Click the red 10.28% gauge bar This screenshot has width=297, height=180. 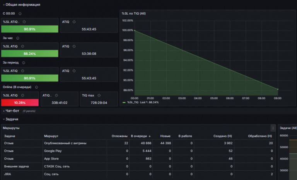click(20, 103)
